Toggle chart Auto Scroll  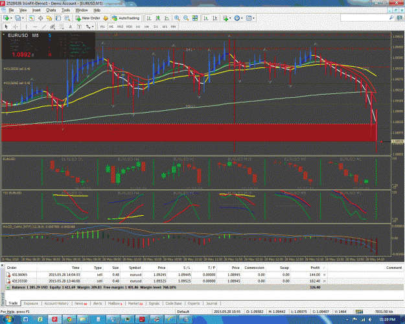coord(206,18)
